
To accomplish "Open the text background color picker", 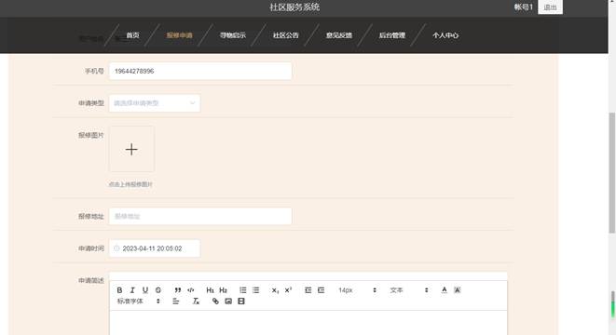I will [457, 290].
